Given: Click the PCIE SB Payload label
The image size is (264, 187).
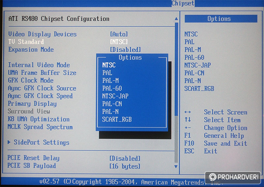Looking at the screenshot, I should pyautogui.click(x=31, y=166).
